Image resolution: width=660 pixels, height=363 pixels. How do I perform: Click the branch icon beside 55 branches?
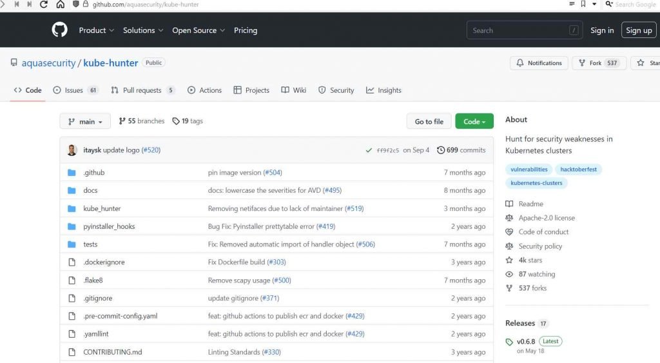click(122, 121)
